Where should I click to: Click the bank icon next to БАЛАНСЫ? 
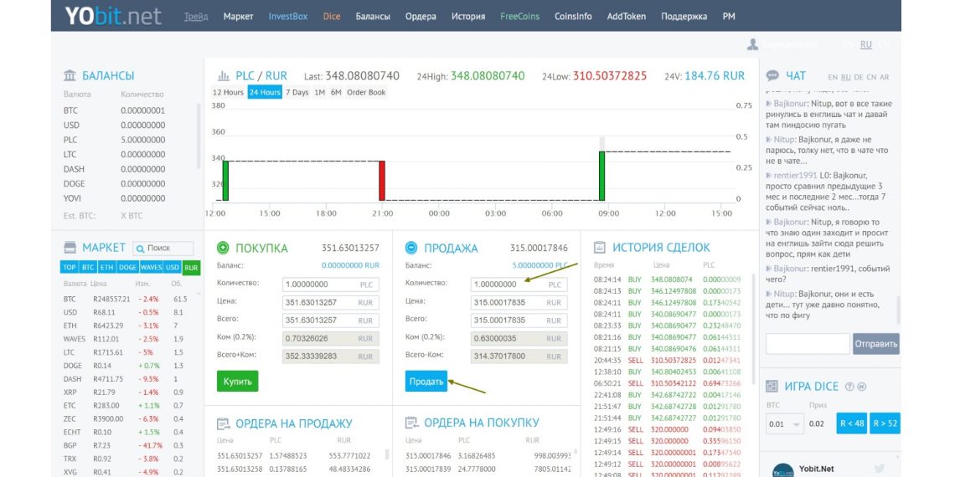click(x=70, y=75)
